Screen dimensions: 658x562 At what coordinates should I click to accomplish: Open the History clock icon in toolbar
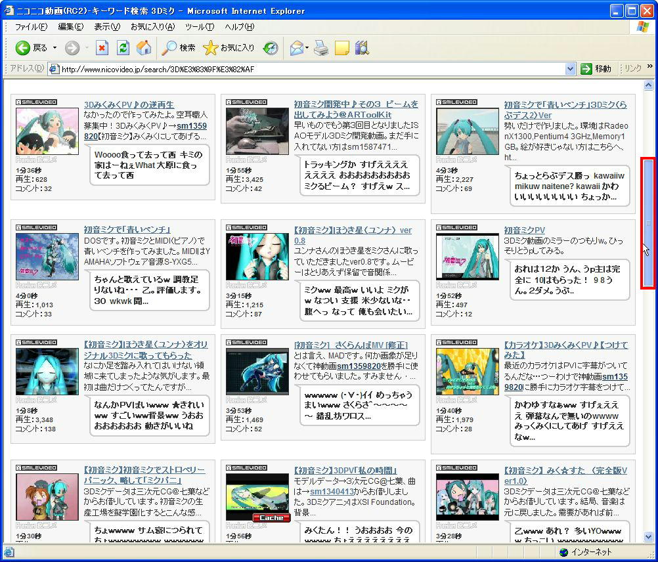pyautogui.click(x=271, y=48)
